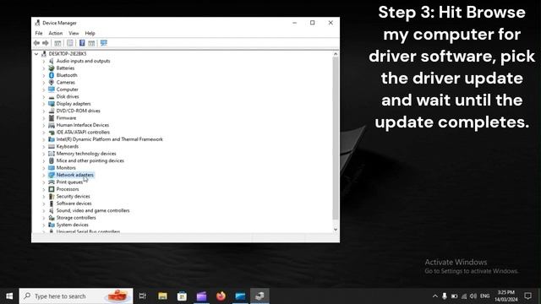The image size is (541, 304).
Task: Open Task View from the taskbar
Action: click(143, 296)
